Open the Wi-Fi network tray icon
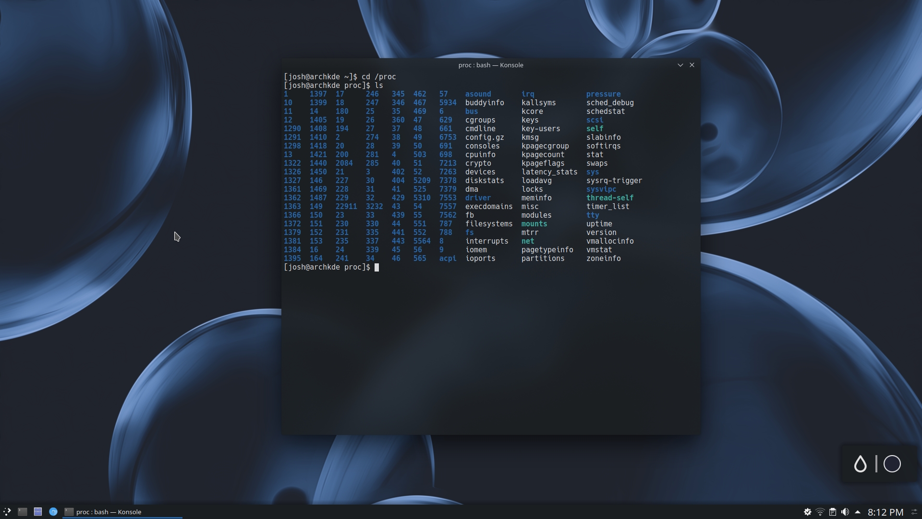 [x=820, y=512]
